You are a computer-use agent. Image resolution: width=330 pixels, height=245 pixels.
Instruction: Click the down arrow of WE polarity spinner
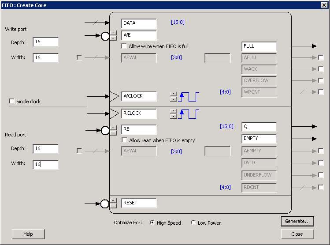(x=113, y=38)
